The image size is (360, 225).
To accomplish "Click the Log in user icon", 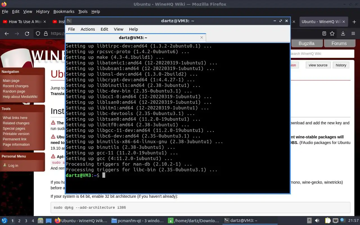I will [4, 165].
